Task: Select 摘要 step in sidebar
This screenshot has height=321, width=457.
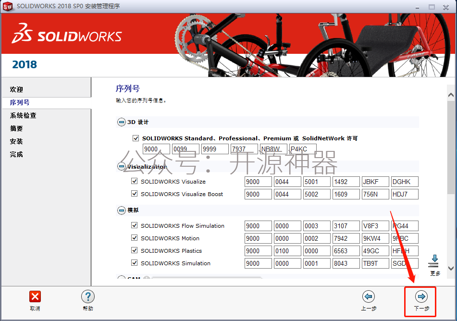Action: tap(16, 129)
